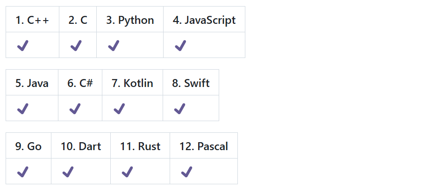Select the '4. JavaScript' header cell

(204, 19)
